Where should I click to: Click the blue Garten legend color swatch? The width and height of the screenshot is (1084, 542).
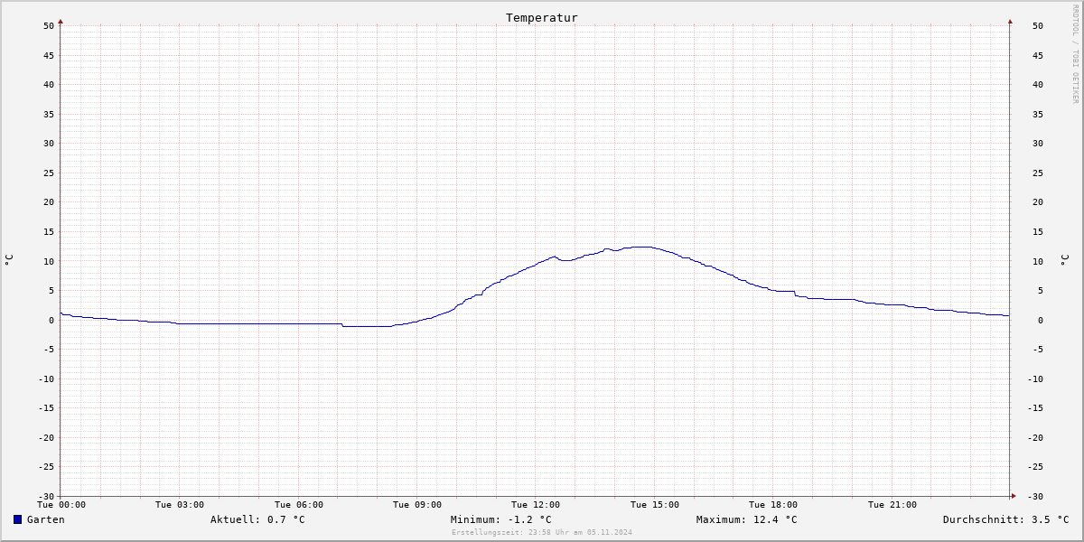coord(17,519)
